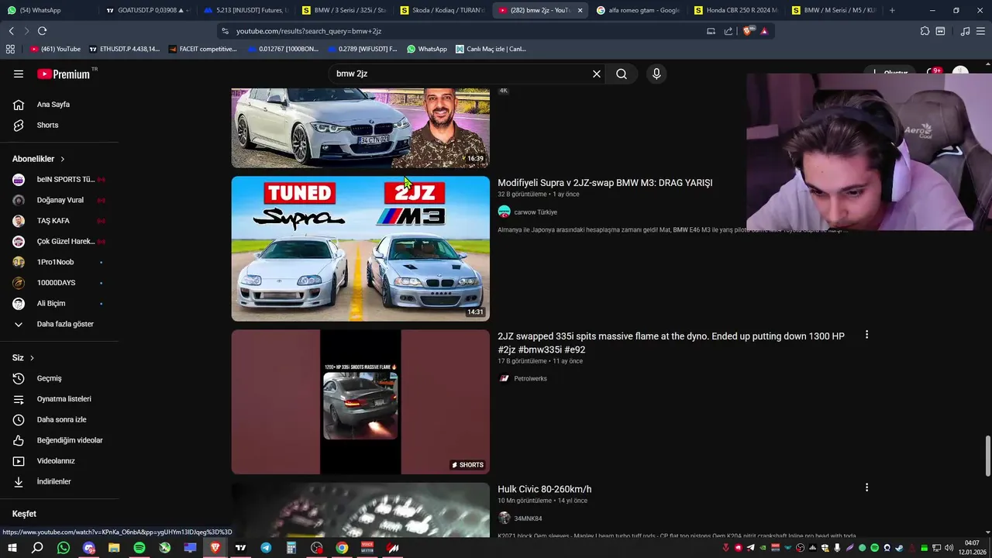The image size is (992, 558).
Task: Expand the Abonelikler section
Action: tap(39, 159)
